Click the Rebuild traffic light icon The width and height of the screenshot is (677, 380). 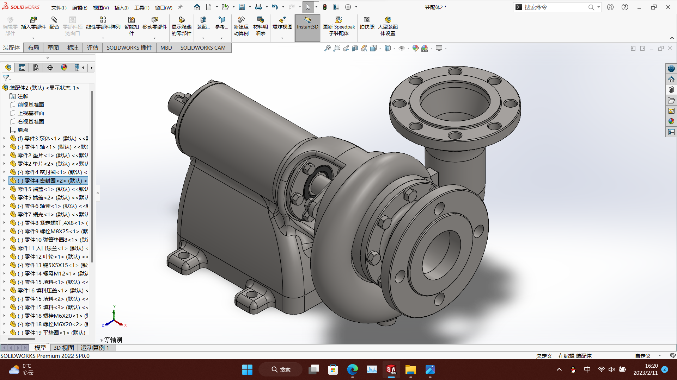point(325,7)
